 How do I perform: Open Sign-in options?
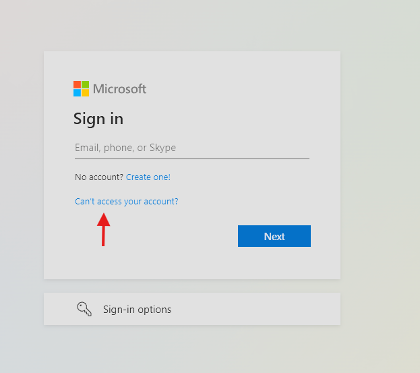click(192, 309)
